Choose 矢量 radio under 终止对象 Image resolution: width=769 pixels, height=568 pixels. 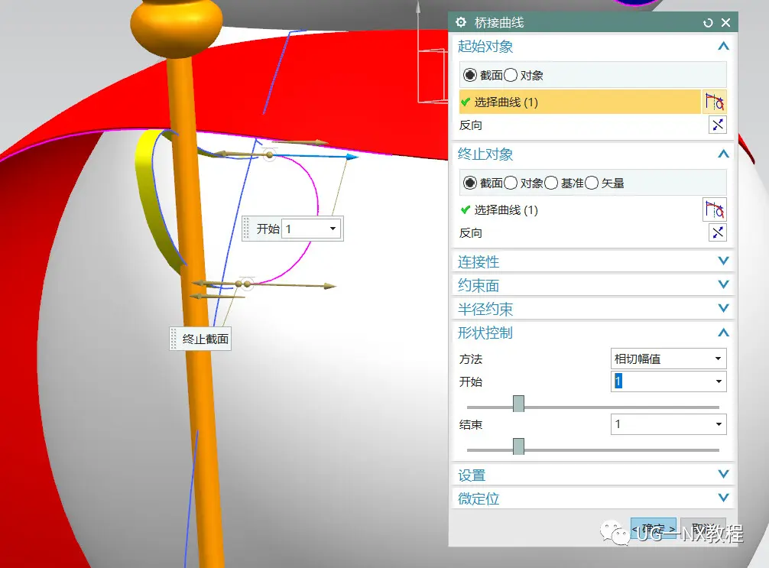592,183
